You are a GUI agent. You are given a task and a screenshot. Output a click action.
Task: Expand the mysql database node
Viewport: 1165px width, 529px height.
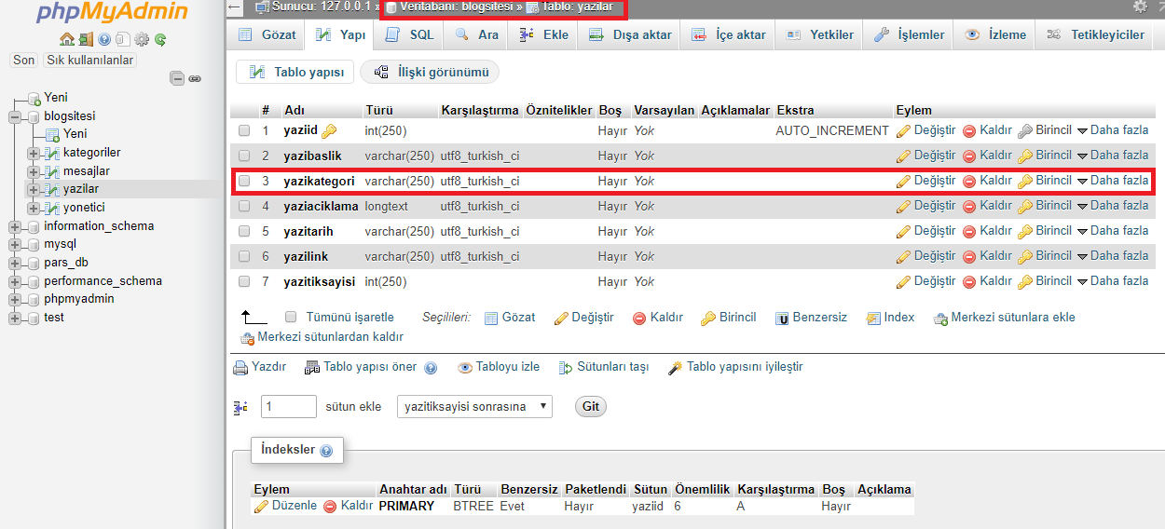[x=14, y=244]
